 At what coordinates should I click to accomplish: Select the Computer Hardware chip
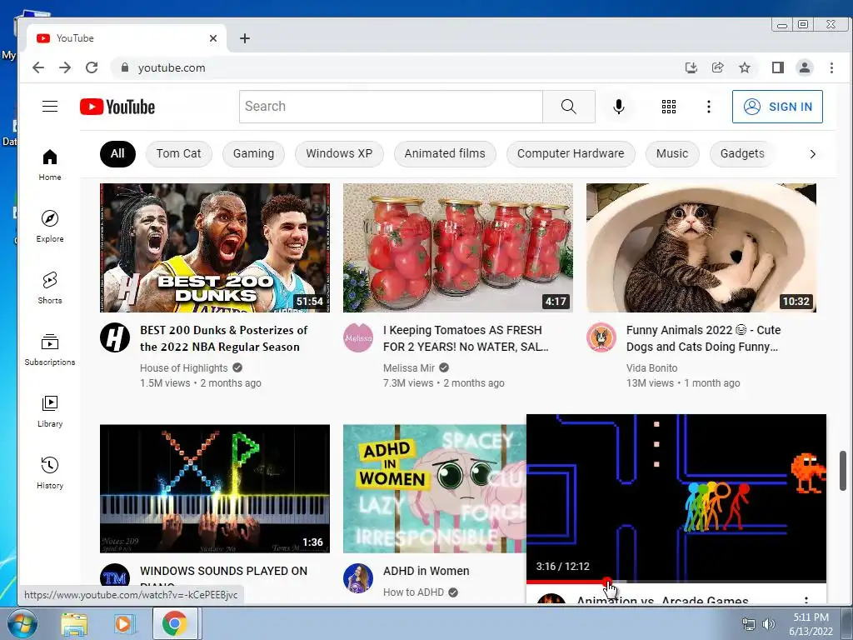[x=570, y=153]
